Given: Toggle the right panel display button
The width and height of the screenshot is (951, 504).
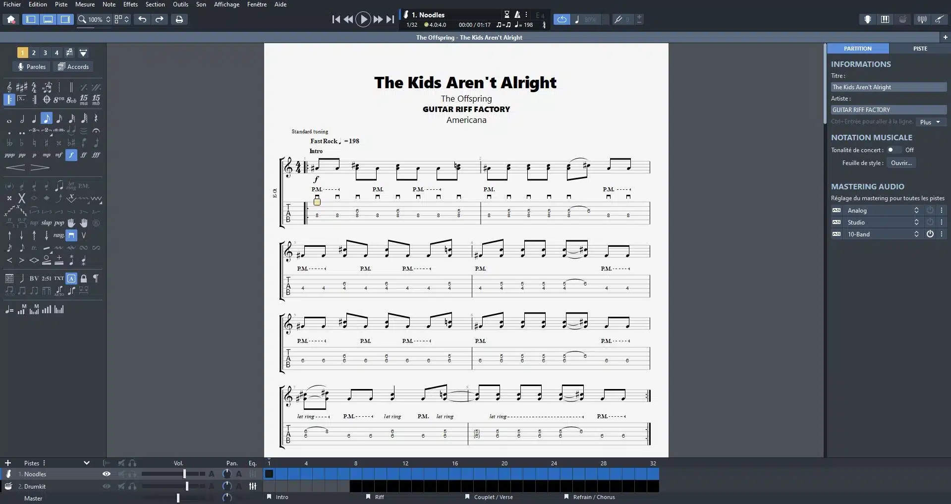Looking at the screenshot, I should tap(65, 19).
